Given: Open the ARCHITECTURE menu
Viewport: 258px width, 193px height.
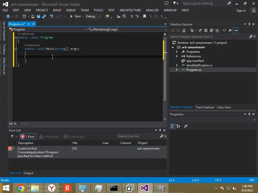Looking at the screenshot, I should pos(130,10).
